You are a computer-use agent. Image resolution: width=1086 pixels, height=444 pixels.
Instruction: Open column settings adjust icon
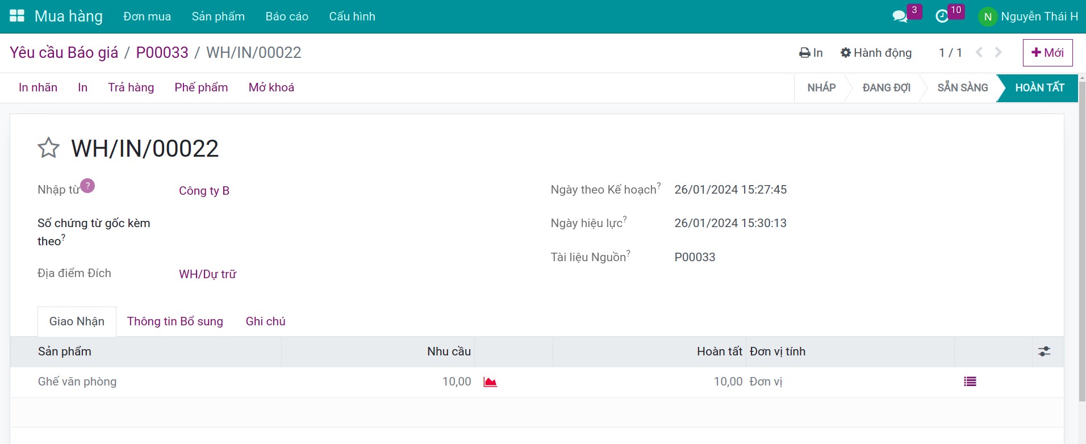(x=1044, y=351)
